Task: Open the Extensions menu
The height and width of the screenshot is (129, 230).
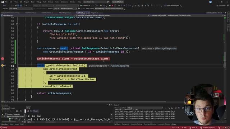Action: [x=64, y=2]
